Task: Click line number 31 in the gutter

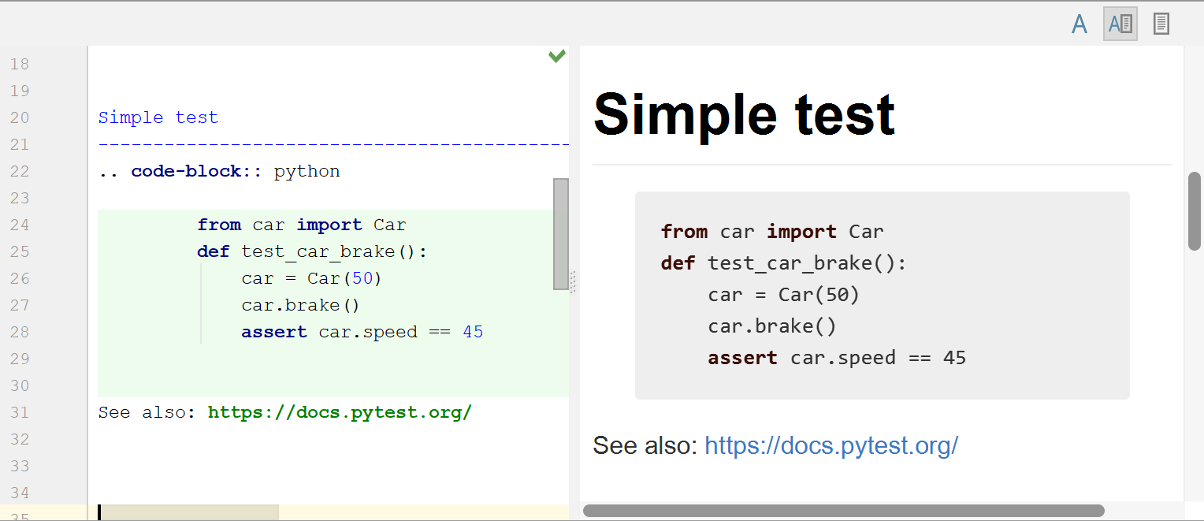Action: click(x=20, y=412)
